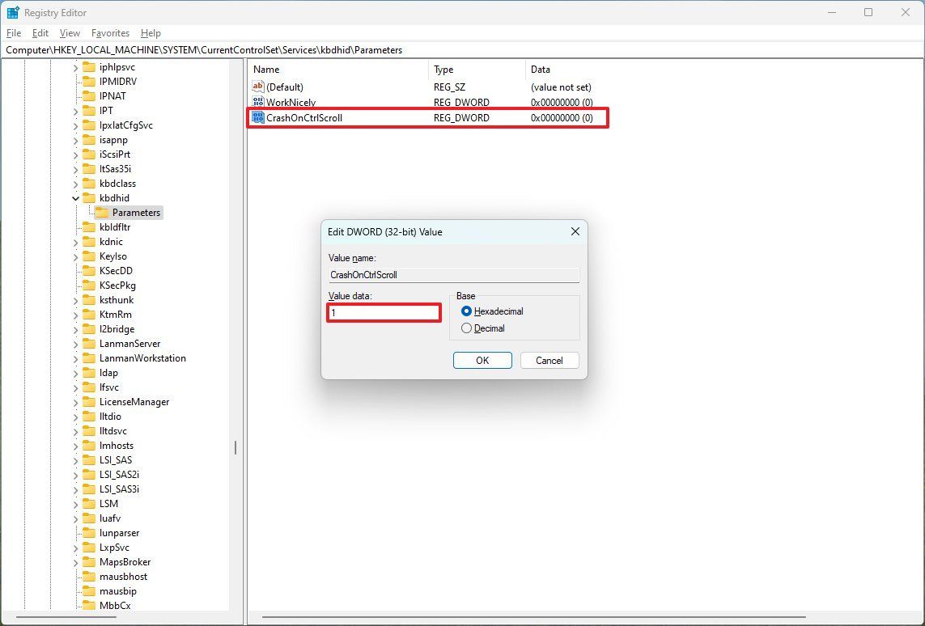
Task: Click the KSecPkg folder icon
Action: 89,286
